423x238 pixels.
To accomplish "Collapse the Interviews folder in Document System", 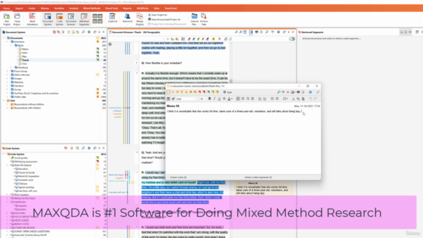I will (7, 42).
